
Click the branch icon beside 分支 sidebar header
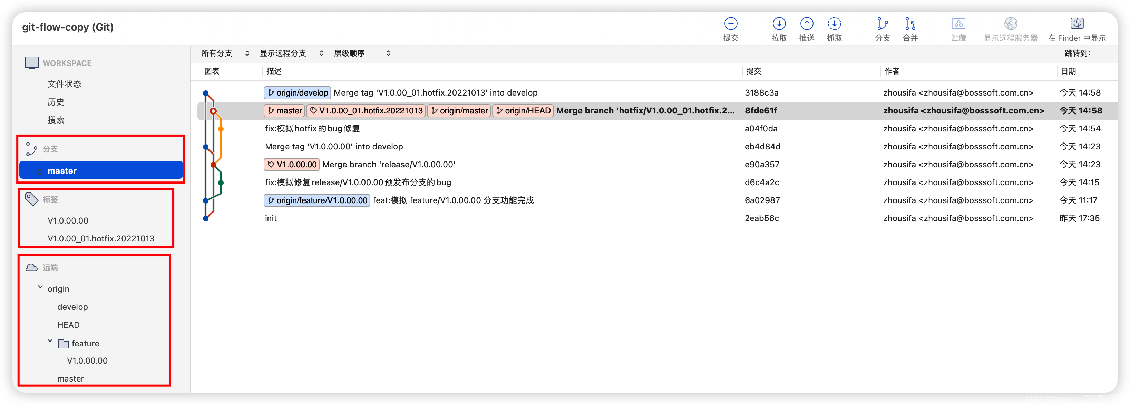31,149
